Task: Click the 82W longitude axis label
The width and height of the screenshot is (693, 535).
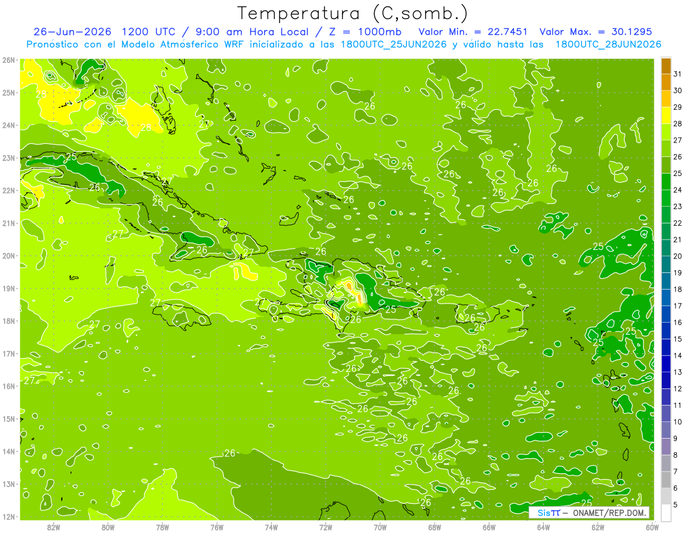Action: tap(54, 527)
